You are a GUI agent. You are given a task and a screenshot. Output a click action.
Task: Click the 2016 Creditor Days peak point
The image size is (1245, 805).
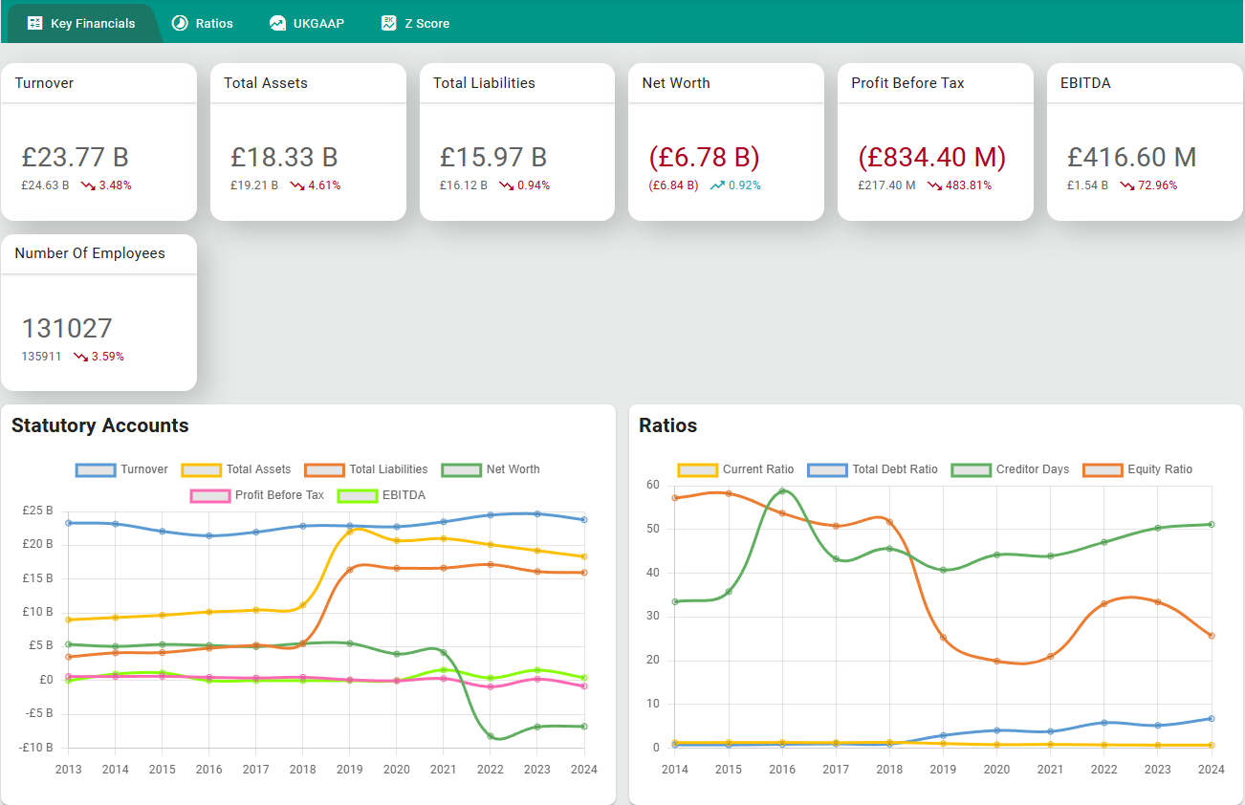coord(782,491)
